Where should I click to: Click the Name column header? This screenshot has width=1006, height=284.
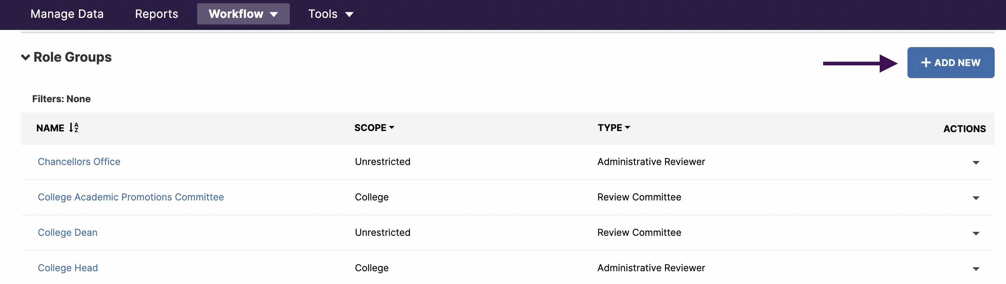point(50,128)
